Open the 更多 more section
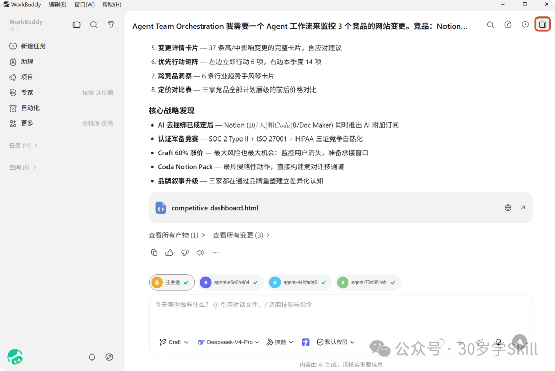The image size is (555, 371). (x=22, y=123)
